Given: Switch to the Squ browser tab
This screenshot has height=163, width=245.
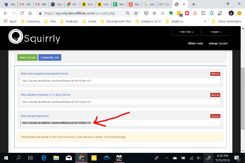Looking at the screenshot, I should (x=57, y=4).
